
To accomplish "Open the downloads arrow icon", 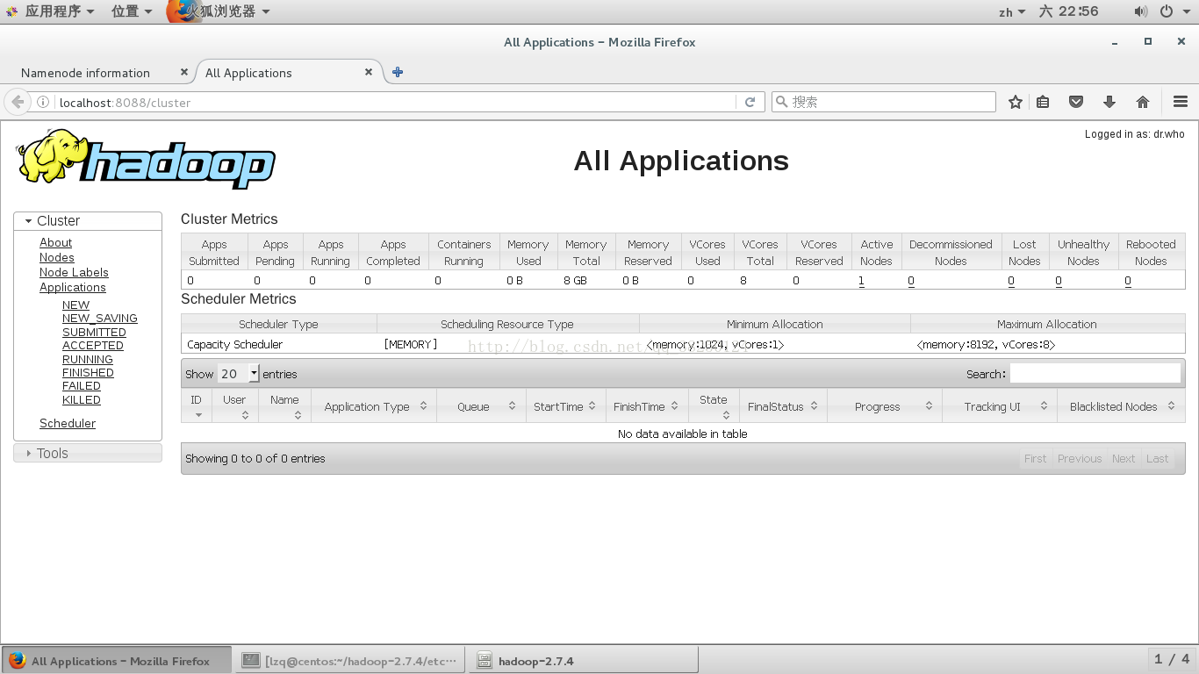I will click(1109, 102).
